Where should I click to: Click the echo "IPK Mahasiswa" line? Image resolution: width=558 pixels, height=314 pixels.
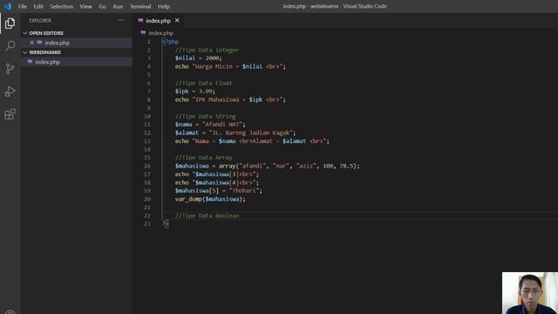click(x=230, y=99)
